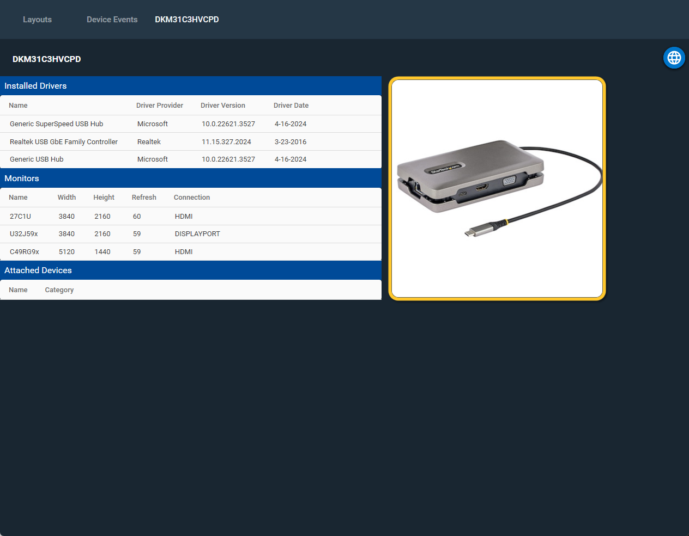Sort monitors by Connection column header
689x536 pixels.
click(x=191, y=198)
